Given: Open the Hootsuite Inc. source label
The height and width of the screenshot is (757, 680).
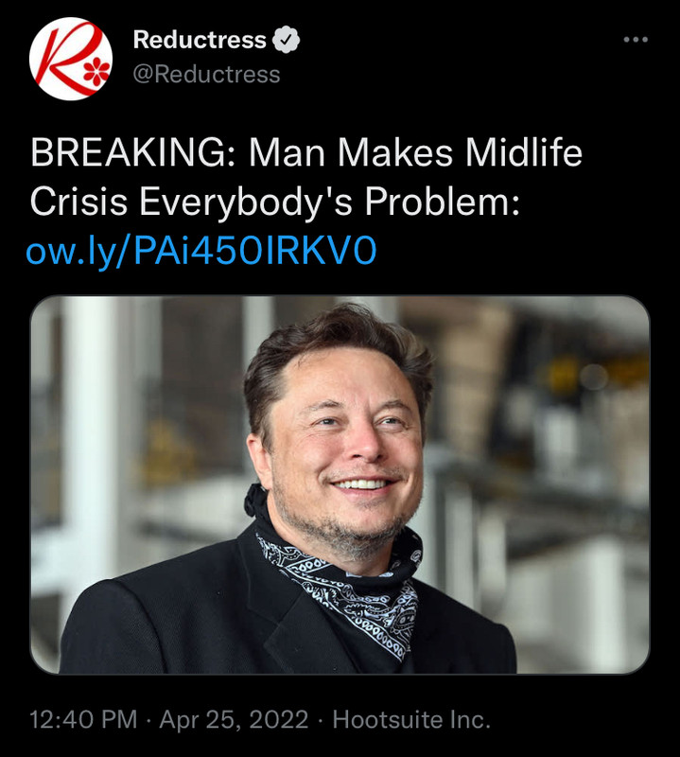Looking at the screenshot, I should click(411, 719).
